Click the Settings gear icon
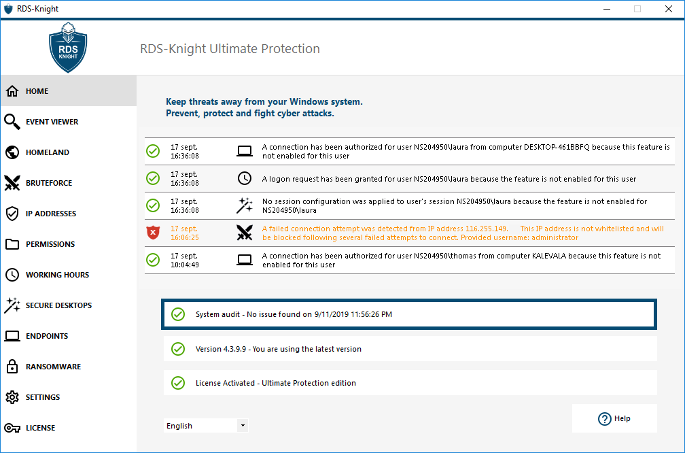The height and width of the screenshot is (453, 685). (12, 397)
